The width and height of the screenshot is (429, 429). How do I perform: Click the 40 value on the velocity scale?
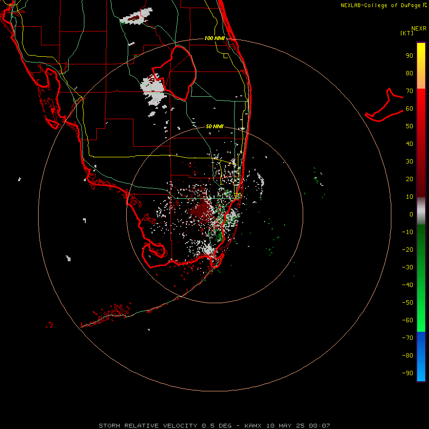(409, 144)
